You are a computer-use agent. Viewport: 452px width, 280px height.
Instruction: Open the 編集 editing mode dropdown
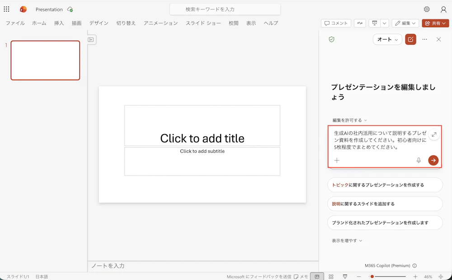pyautogui.click(x=405, y=23)
